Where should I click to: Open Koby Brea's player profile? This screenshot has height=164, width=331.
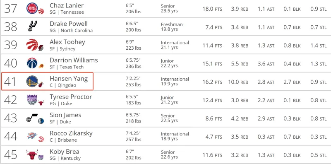click(65, 152)
